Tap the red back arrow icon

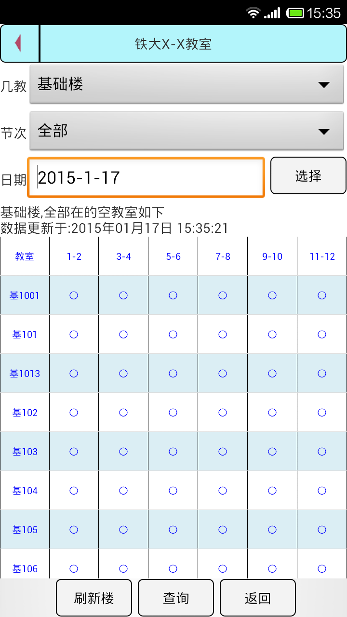click(18, 43)
